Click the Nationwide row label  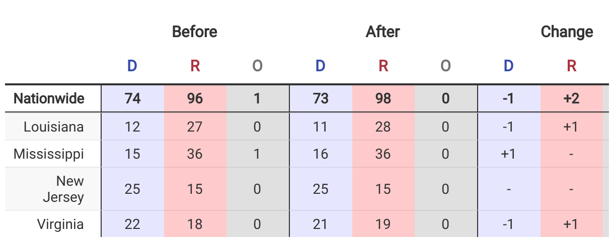point(49,98)
